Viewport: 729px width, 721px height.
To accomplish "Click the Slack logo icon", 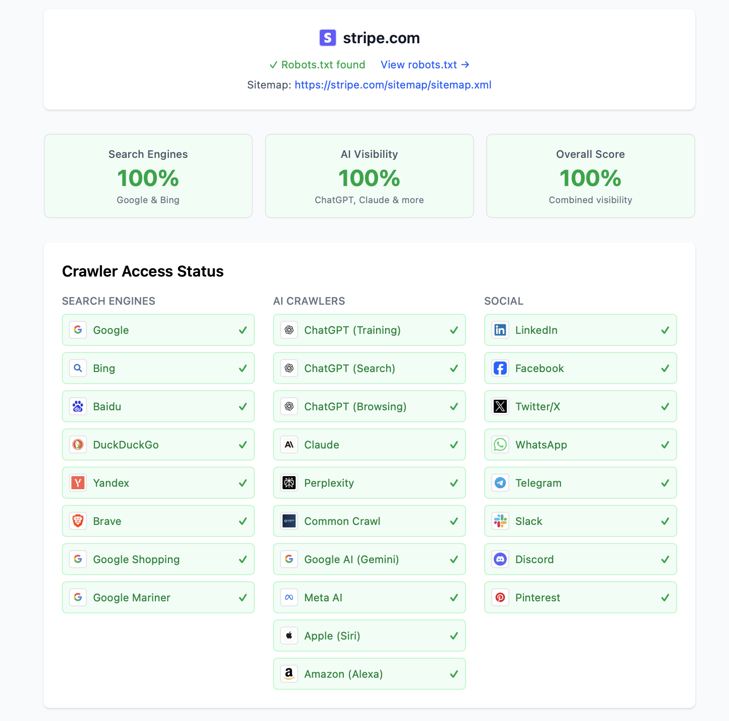I will (500, 521).
